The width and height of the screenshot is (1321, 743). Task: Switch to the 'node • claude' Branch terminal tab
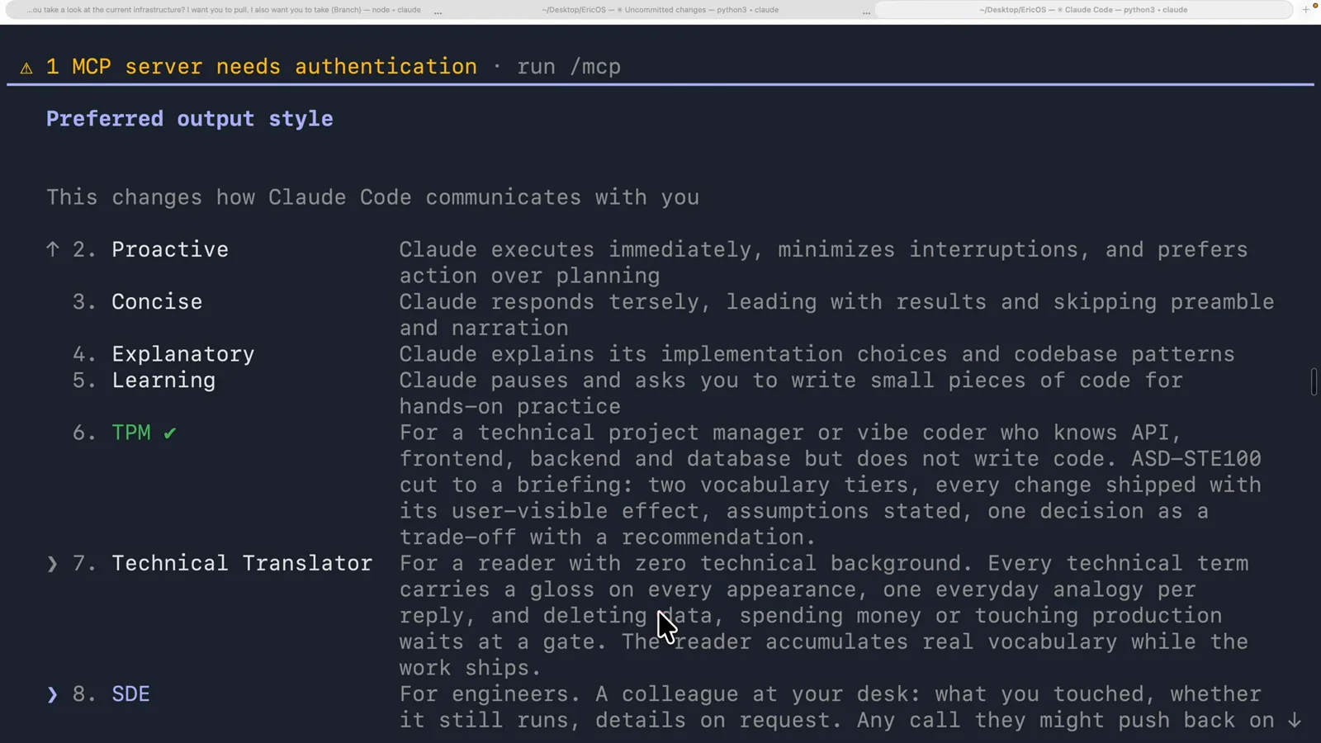click(224, 10)
